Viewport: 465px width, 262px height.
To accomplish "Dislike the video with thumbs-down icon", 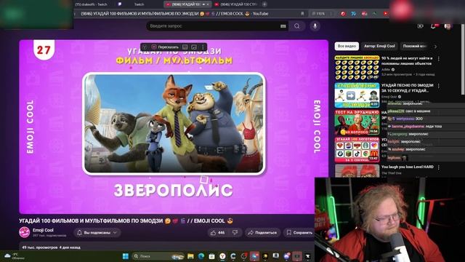I will tap(235, 233).
